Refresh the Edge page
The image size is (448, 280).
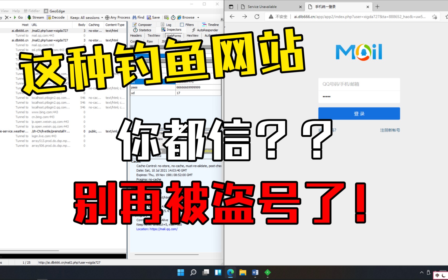tap(257, 17)
